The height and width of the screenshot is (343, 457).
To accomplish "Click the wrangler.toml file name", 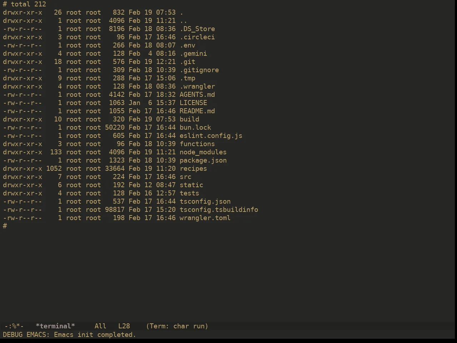I will [205, 218].
